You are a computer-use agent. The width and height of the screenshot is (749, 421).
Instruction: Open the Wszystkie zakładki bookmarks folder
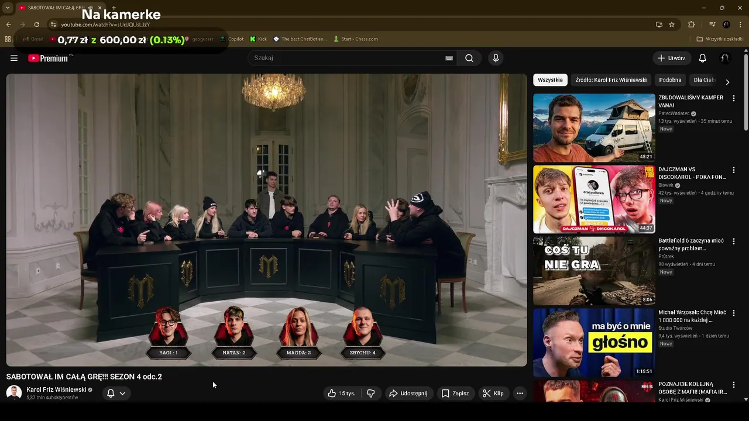click(x=720, y=39)
